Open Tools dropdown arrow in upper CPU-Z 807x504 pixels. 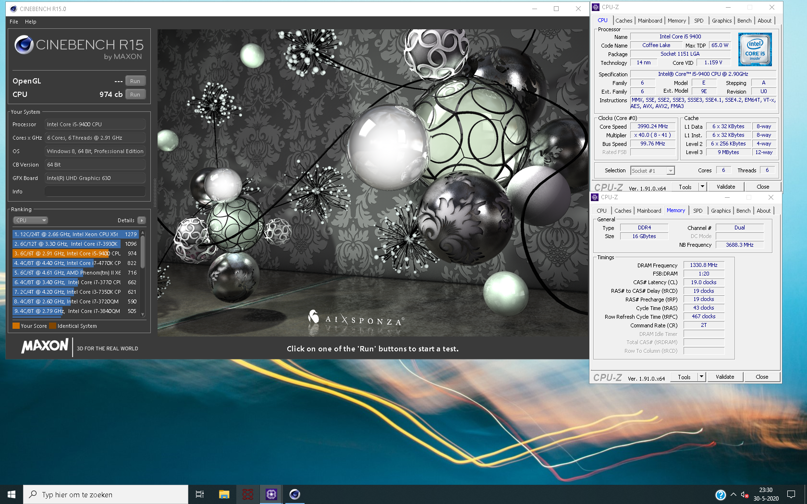[702, 187]
